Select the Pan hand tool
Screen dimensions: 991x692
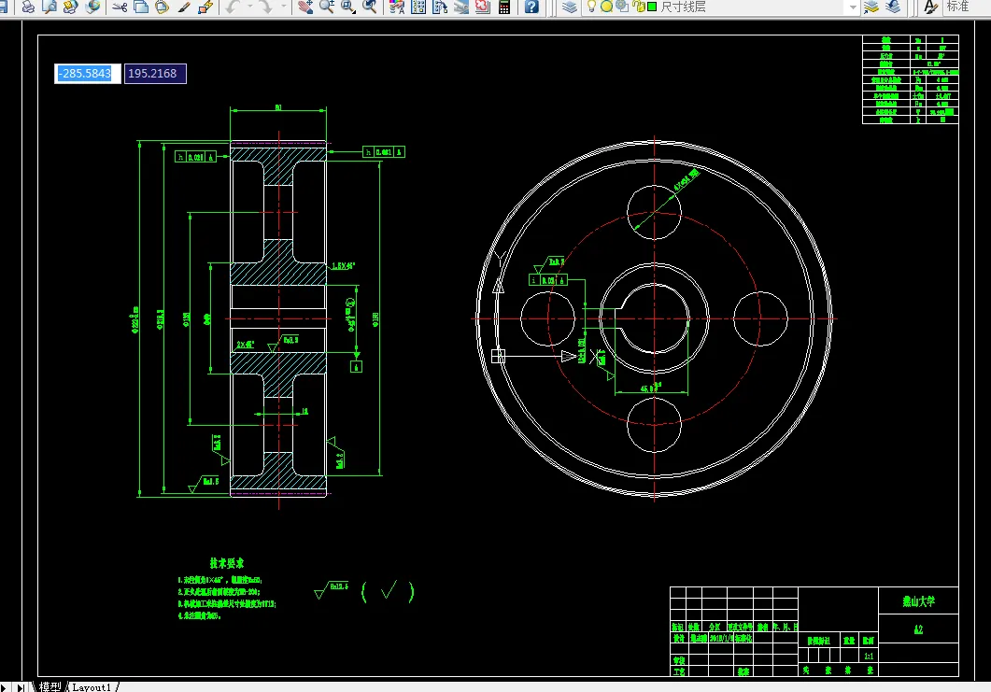coord(306,7)
